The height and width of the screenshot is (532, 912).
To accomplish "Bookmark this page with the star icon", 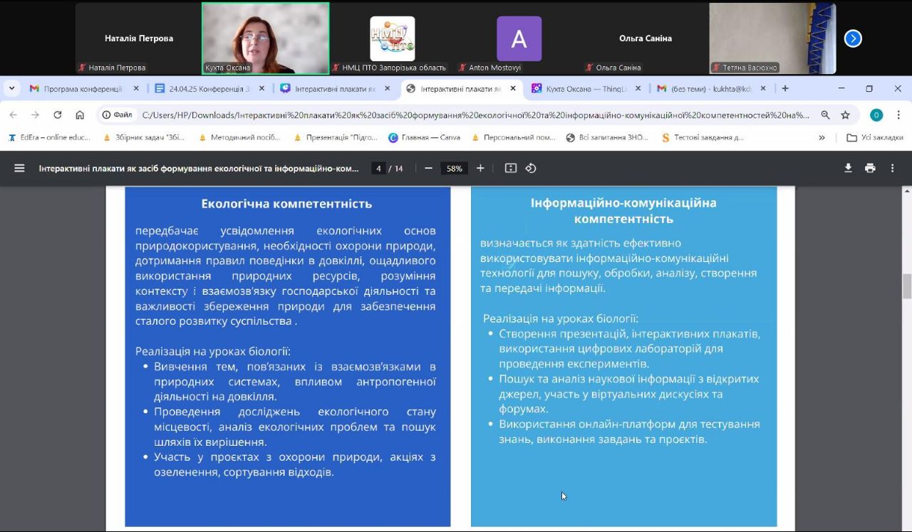I will click(845, 115).
